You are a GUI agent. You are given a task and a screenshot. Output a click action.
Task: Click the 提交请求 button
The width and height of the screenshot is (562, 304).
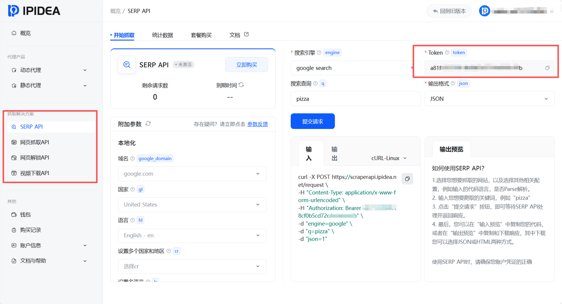coord(313,122)
